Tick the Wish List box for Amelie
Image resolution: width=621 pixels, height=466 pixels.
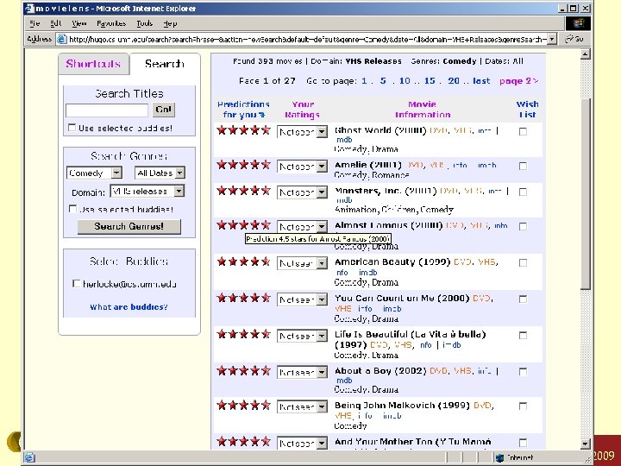tap(523, 166)
